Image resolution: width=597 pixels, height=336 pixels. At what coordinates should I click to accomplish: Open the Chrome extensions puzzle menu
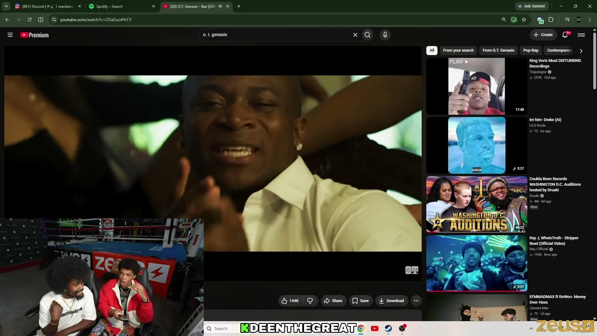pyautogui.click(x=551, y=20)
